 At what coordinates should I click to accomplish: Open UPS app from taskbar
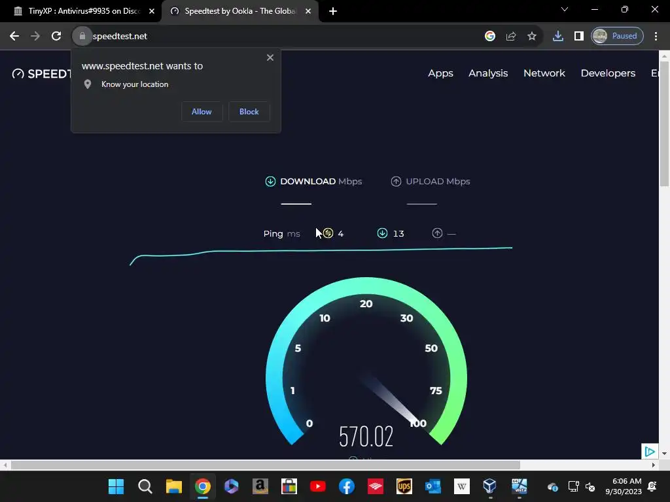[404, 486]
